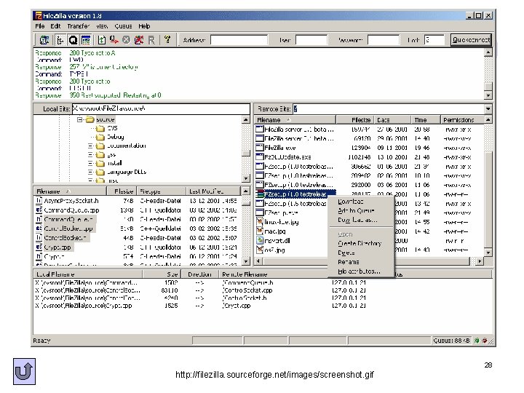Viewport: 524px width, 393px height.
Task: Open the View menu
Action: coord(102,26)
